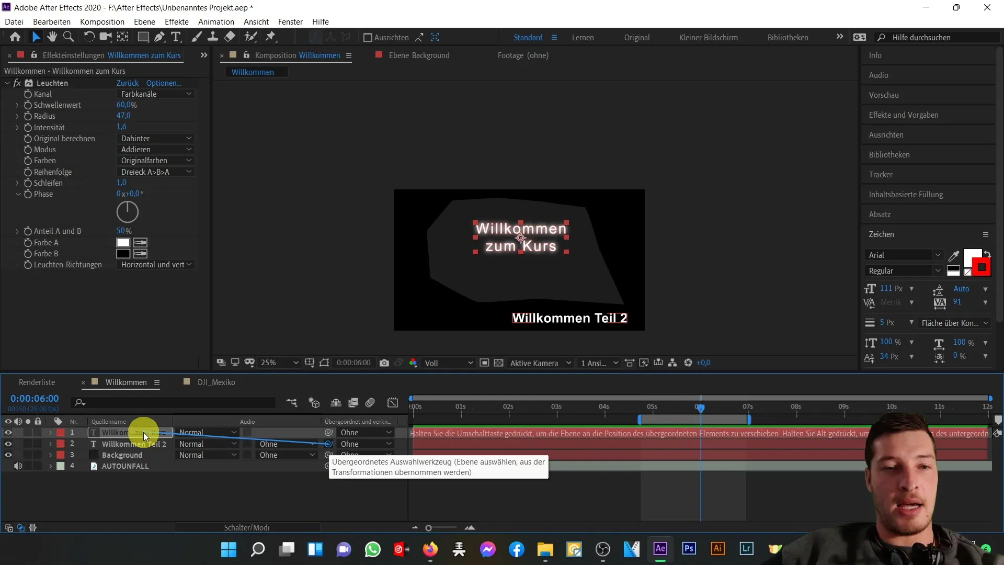Image resolution: width=1004 pixels, height=565 pixels.
Task: Click the Kamera-Symbol icon in toolbar
Action: click(x=105, y=37)
